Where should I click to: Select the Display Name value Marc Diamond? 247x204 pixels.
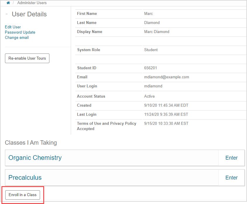coord(157,32)
